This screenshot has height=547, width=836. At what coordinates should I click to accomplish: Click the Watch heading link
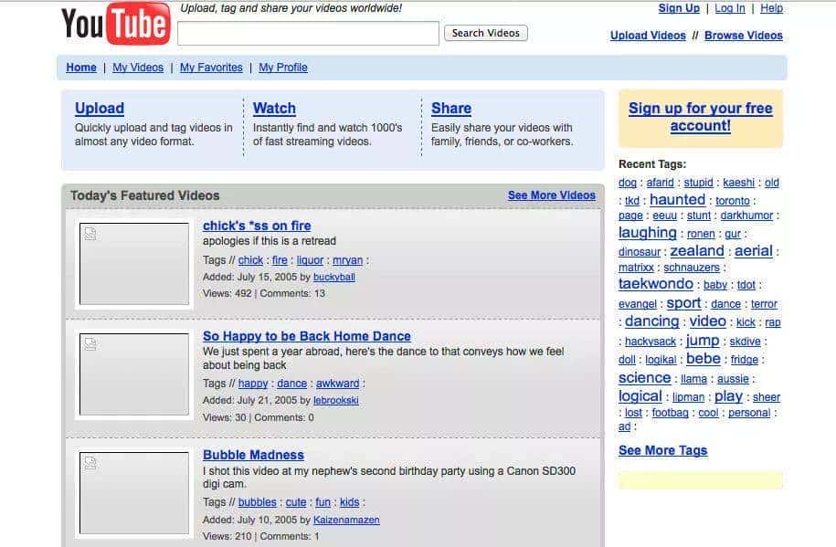[x=274, y=108]
